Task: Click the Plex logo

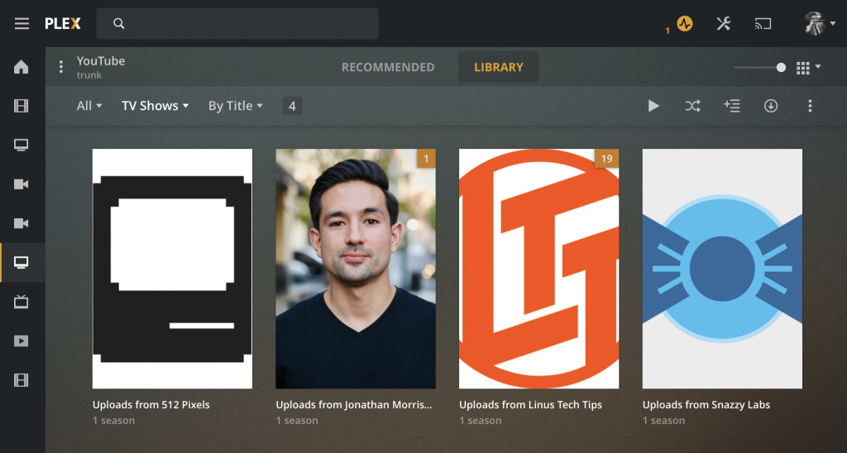Action: [x=63, y=24]
